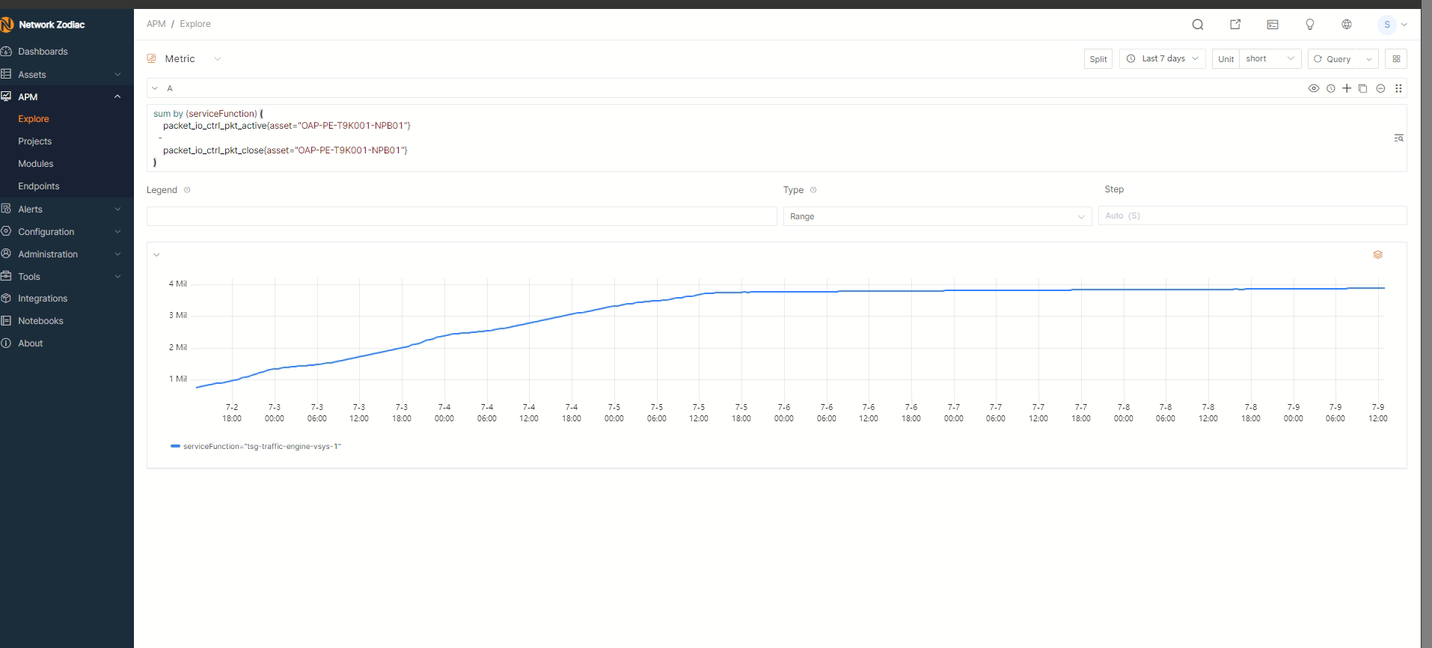Click the search magnifier icon in header
1432x648 pixels.
(x=1197, y=25)
